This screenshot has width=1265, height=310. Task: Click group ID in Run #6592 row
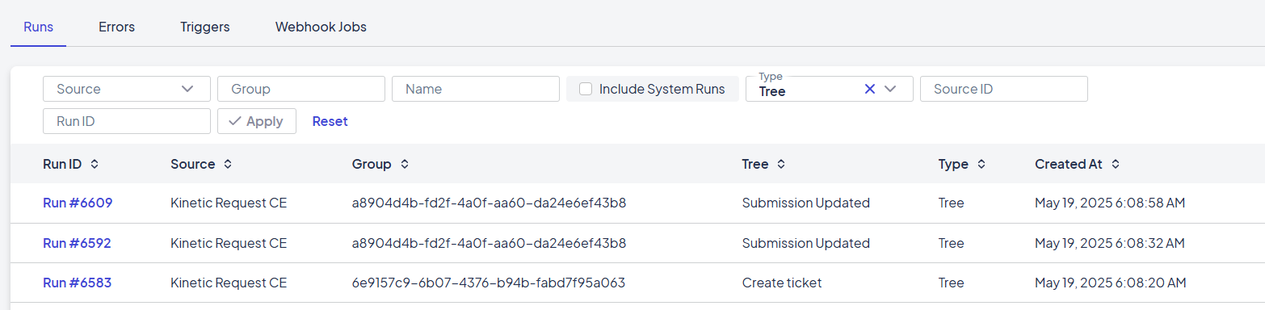click(489, 243)
